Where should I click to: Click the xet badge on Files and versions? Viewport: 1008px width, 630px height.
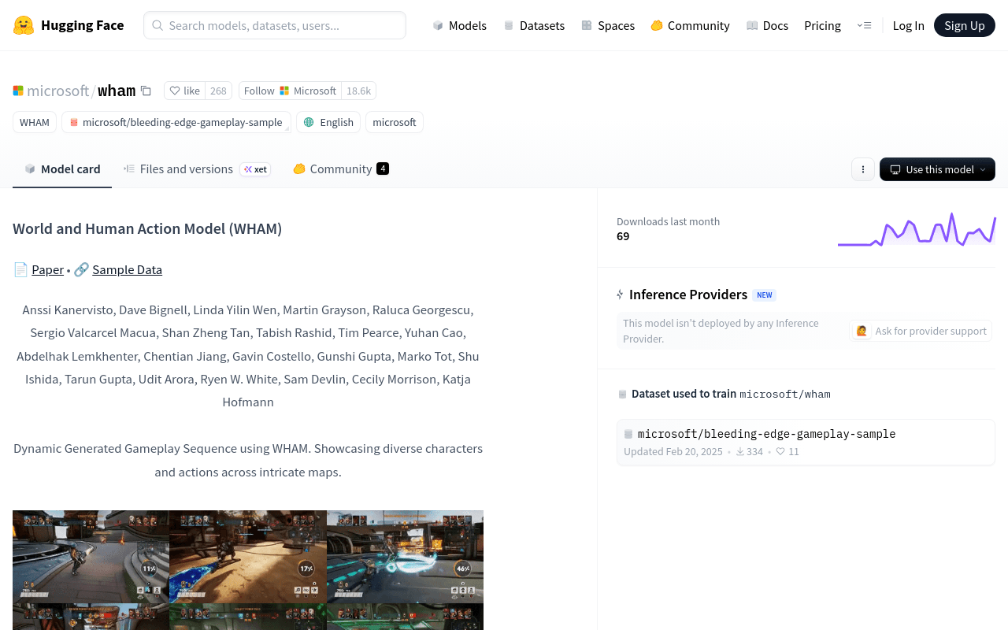[x=255, y=169]
